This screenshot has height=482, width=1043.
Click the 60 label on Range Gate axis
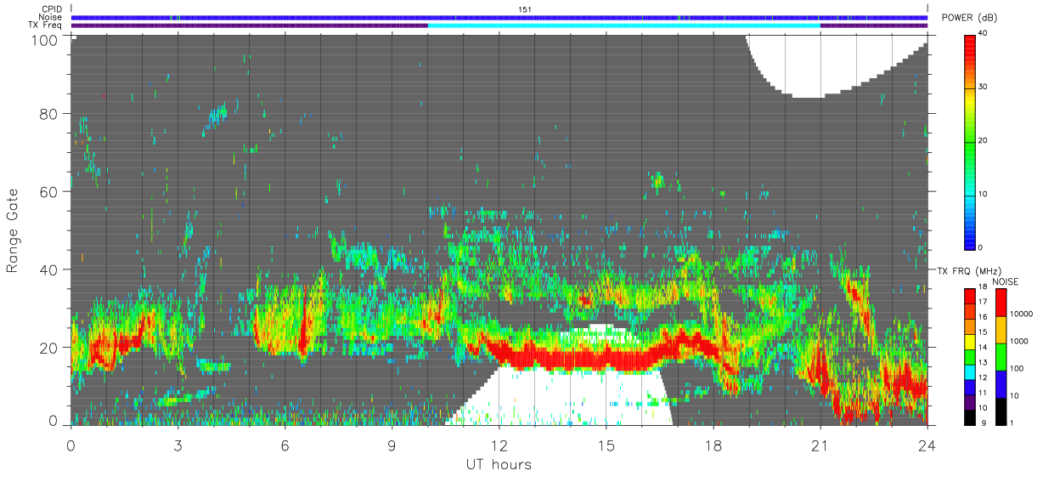coord(49,191)
